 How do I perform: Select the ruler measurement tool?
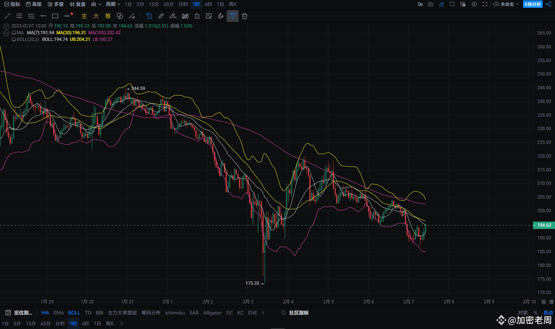pyautogui.click(x=161, y=16)
